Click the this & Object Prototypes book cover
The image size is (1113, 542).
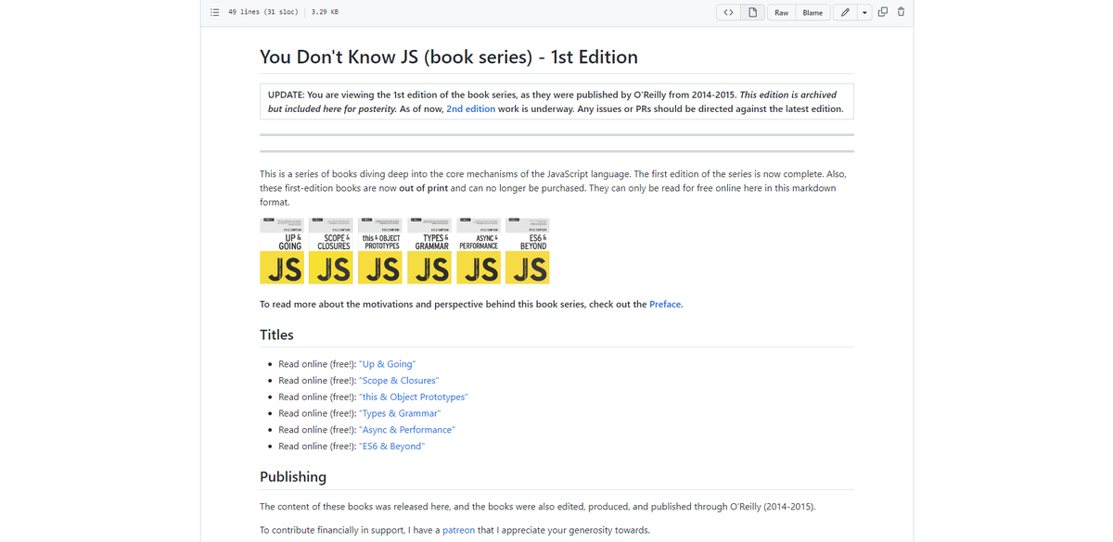point(379,249)
